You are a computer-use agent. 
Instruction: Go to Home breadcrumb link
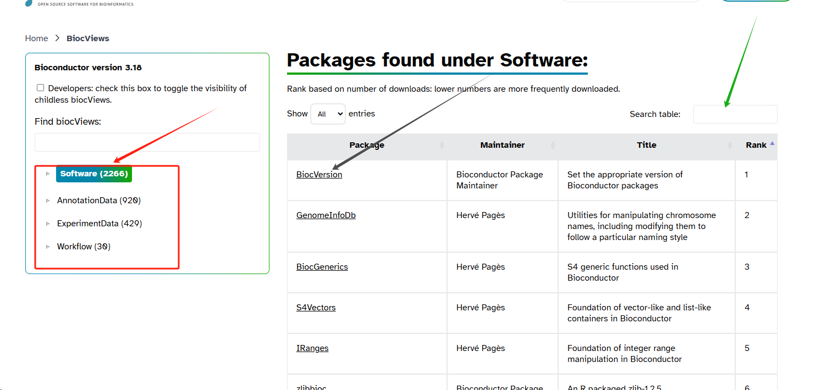coord(36,38)
